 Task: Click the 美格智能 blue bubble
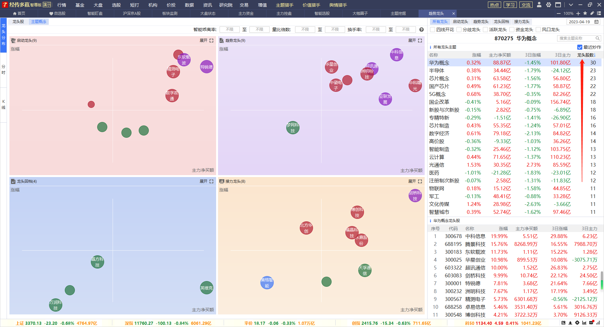[x=267, y=283]
